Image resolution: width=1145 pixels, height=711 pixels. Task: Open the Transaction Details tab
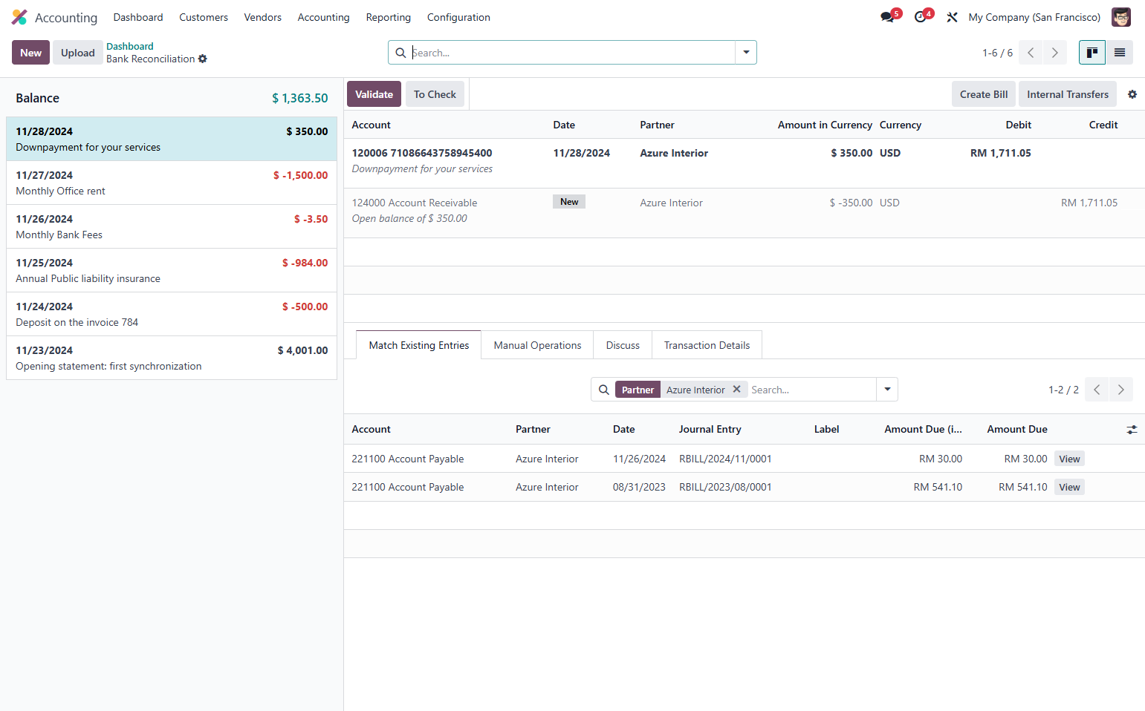(x=707, y=345)
